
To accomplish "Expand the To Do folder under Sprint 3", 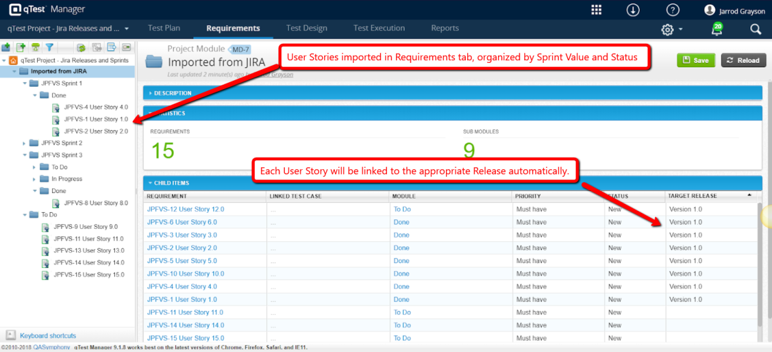I will (x=35, y=167).
